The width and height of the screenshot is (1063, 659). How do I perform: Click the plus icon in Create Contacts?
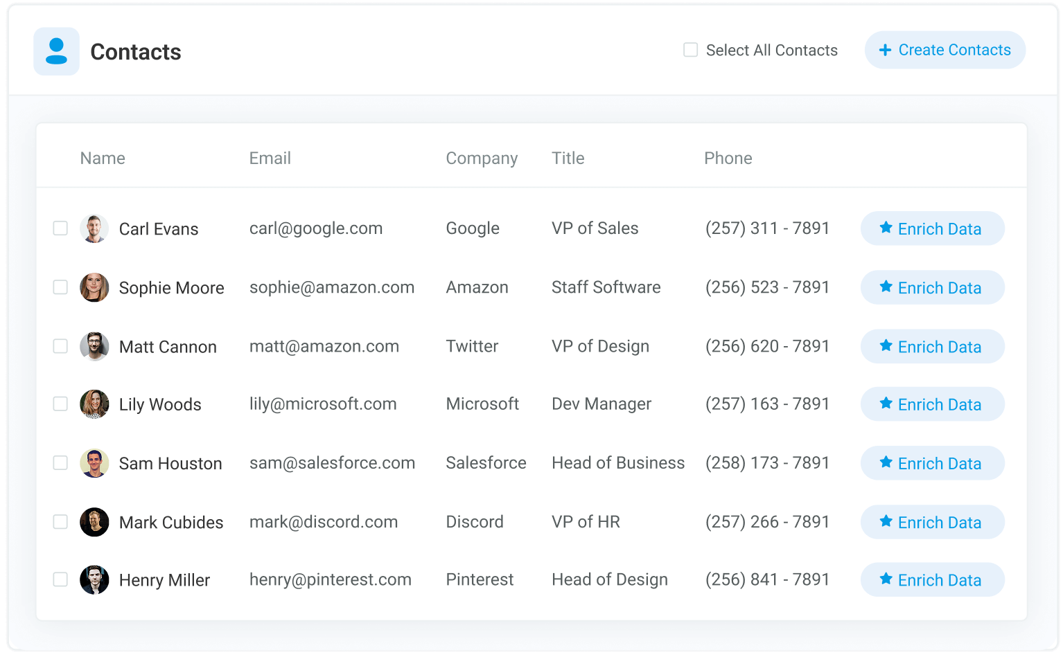click(x=885, y=50)
